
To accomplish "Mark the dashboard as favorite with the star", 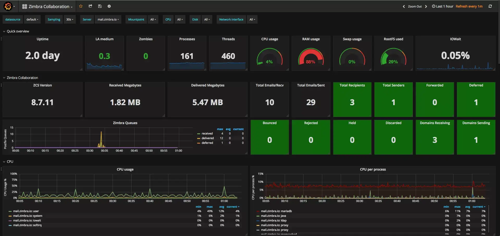I will (81, 6).
